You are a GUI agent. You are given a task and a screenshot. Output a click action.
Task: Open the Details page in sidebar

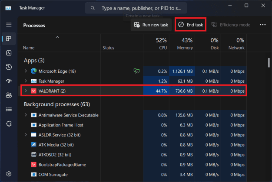(9, 110)
